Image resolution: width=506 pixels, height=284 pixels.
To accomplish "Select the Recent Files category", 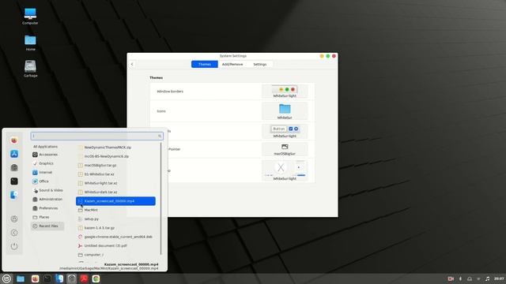I will pos(47,226).
